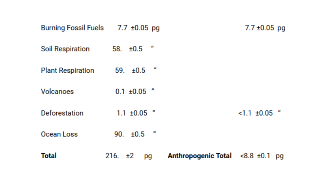
Task: Click the ±2 uncertainty in Total row
Action: pyautogui.click(x=130, y=156)
